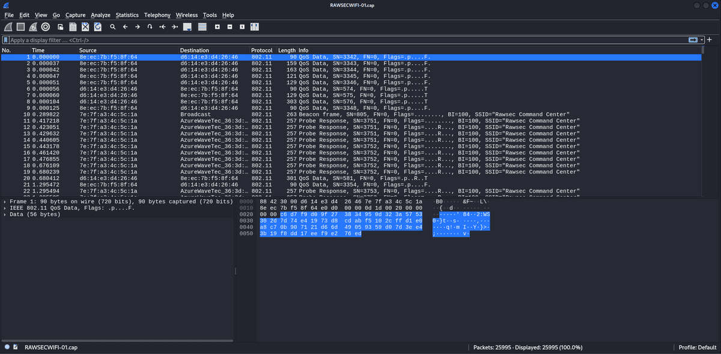Sort by the Info column header
The image size is (721, 354).
(499, 50)
